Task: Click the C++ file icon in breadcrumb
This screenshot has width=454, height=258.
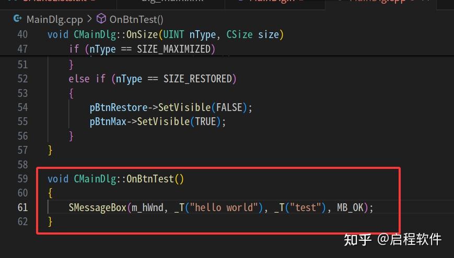Action: click(17, 19)
